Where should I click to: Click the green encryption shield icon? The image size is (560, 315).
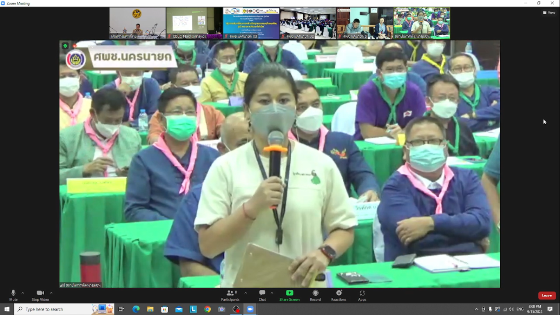(x=65, y=46)
